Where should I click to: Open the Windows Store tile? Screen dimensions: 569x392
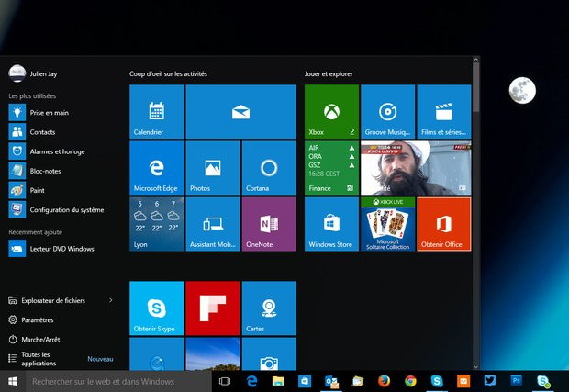pos(331,224)
